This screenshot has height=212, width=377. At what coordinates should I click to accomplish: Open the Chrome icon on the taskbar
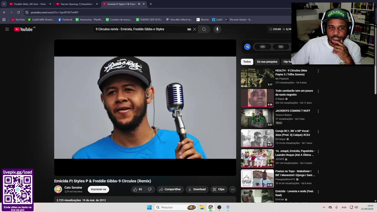pos(211,207)
